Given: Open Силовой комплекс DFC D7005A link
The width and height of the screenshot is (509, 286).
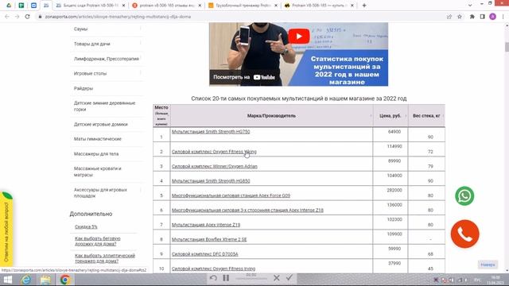Looking at the screenshot, I should [x=205, y=254].
